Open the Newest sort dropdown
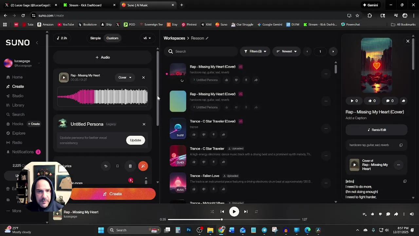This screenshot has width=419, height=236. click(x=286, y=51)
